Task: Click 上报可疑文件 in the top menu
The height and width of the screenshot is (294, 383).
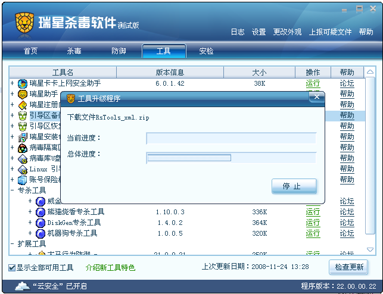Action: (330, 32)
